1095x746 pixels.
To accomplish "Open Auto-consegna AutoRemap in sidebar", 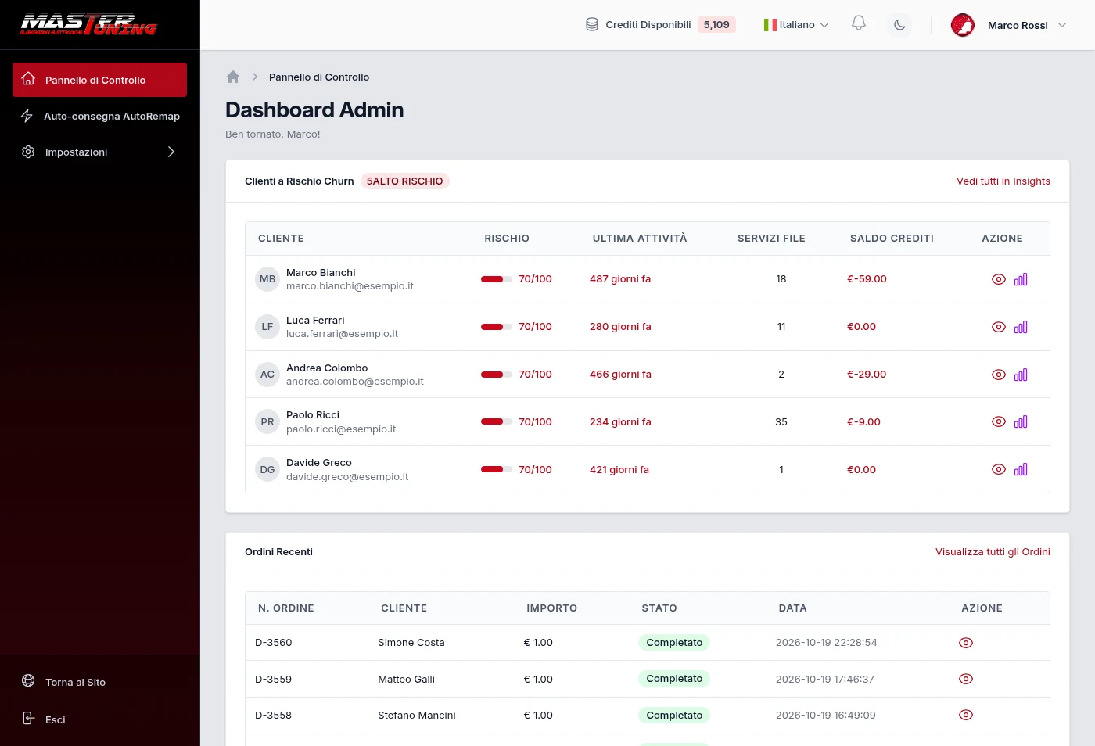I will pos(99,116).
